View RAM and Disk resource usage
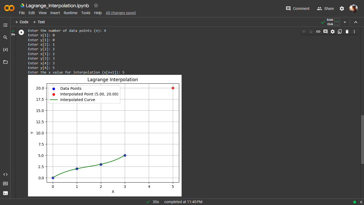This screenshot has height=205, width=364. pos(333,22)
